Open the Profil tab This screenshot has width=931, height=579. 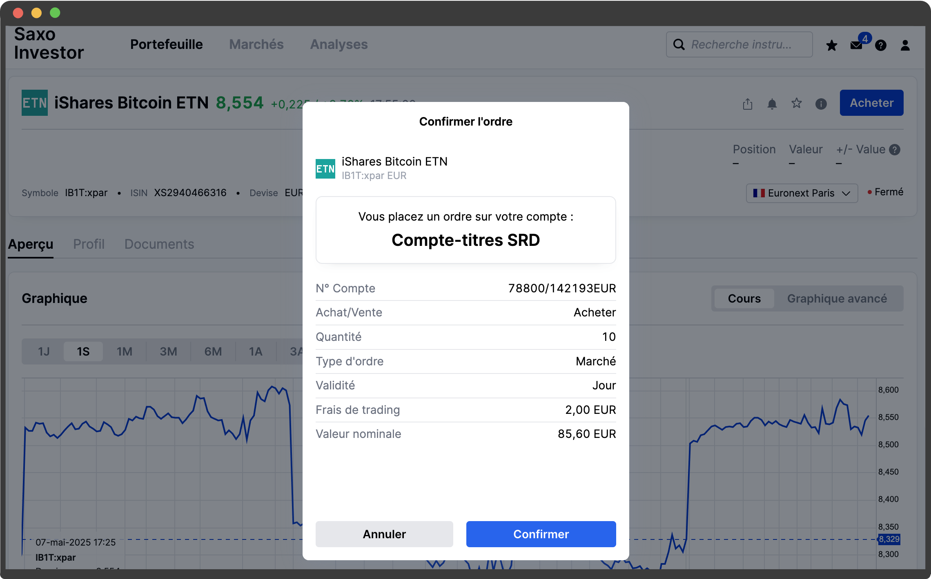click(89, 244)
